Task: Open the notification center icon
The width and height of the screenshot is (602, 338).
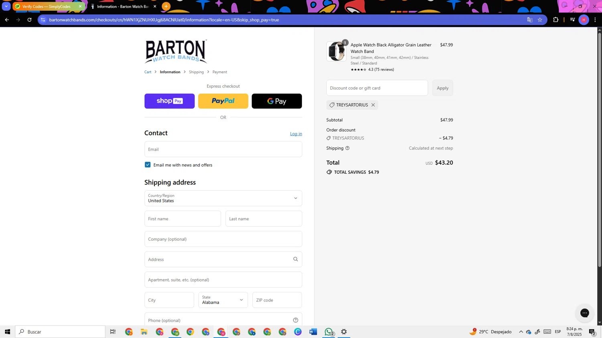Action: pos(592,332)
